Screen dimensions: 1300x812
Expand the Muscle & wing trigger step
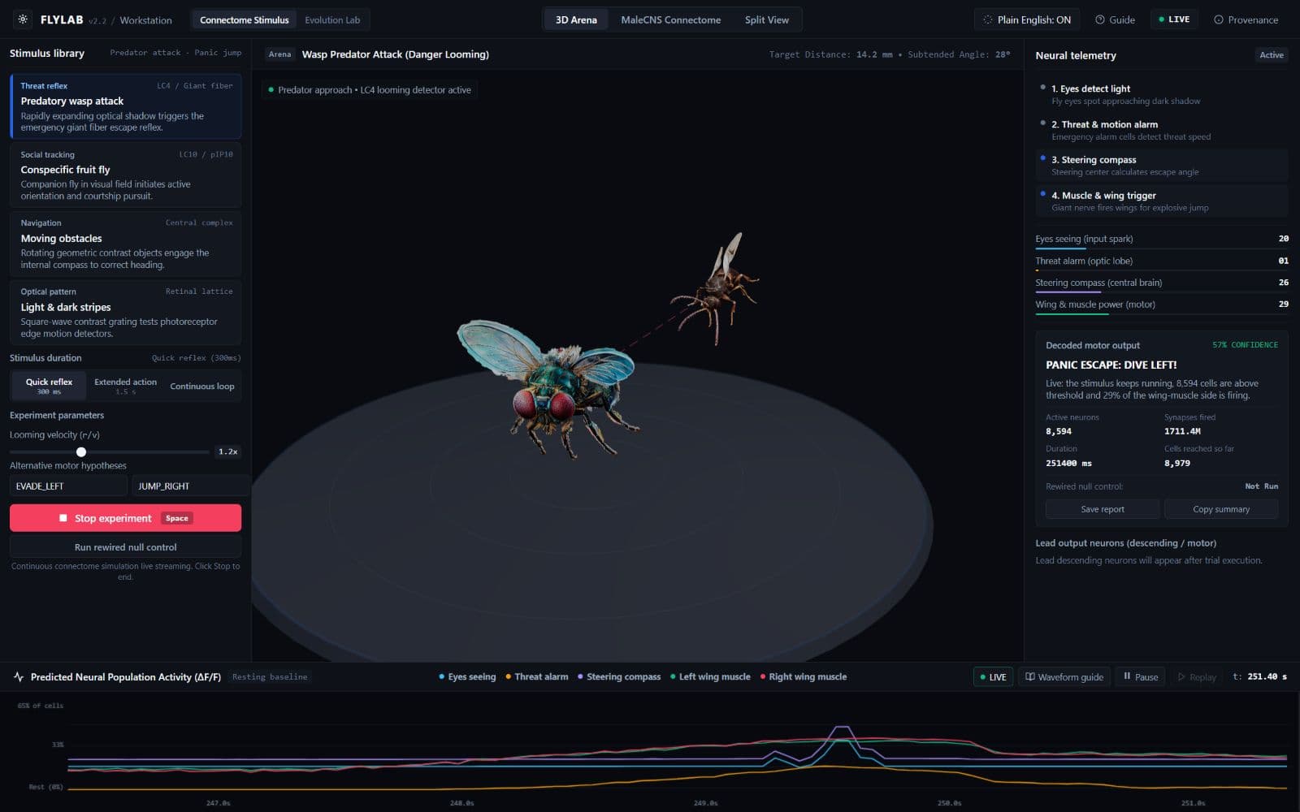1162,201
